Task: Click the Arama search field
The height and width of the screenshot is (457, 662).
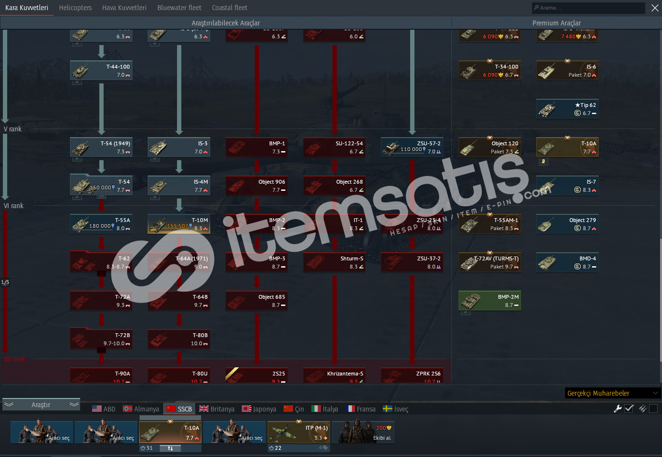Action: [x=588, y=8]
